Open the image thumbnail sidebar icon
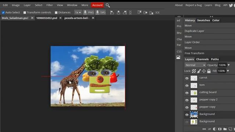This screenshot has width=235, height=132. coord(178,57)
